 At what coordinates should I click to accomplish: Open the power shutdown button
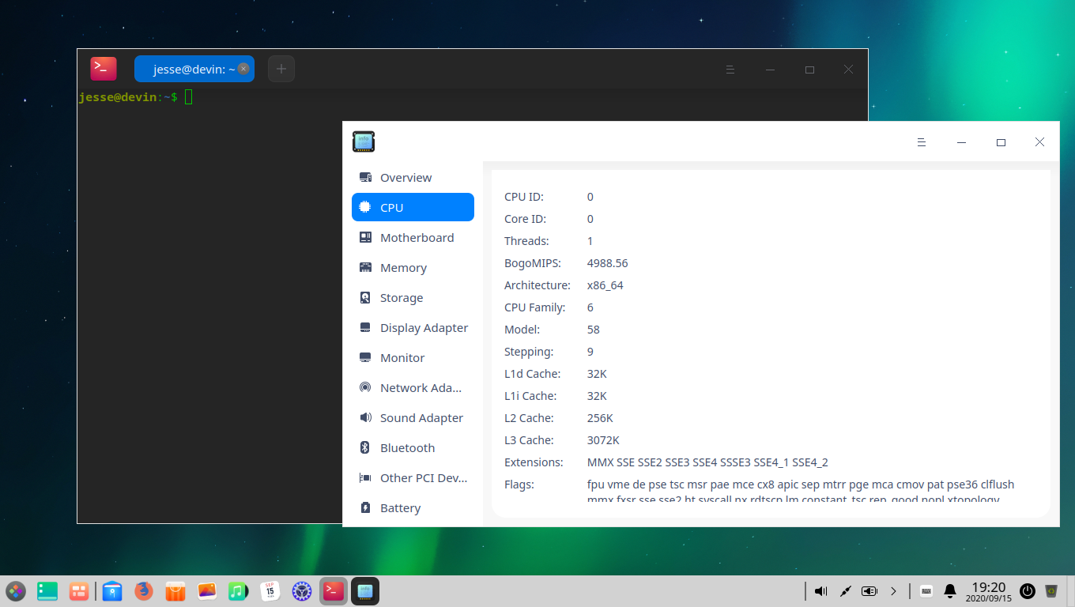click(1027, 590)
